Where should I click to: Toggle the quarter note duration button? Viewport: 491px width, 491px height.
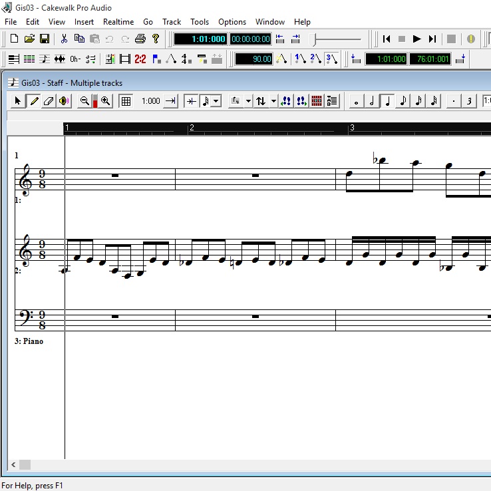387,101
